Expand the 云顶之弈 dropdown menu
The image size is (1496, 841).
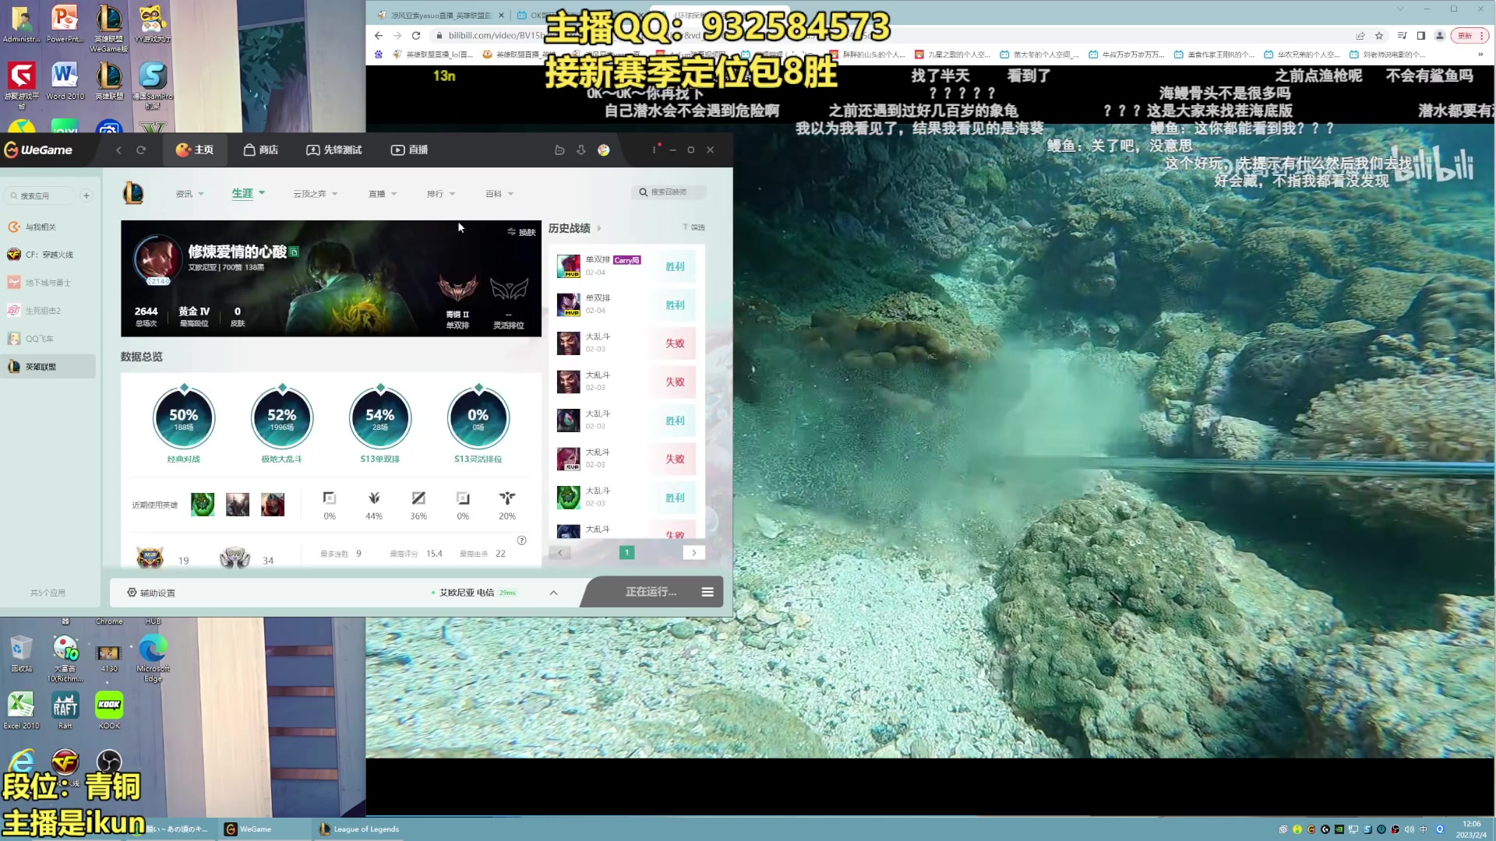pyautogui.click(x=316, y=194)
